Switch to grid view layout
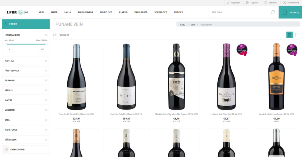The height and width of the screenshot is (157, 302). [x=290, y=35]
